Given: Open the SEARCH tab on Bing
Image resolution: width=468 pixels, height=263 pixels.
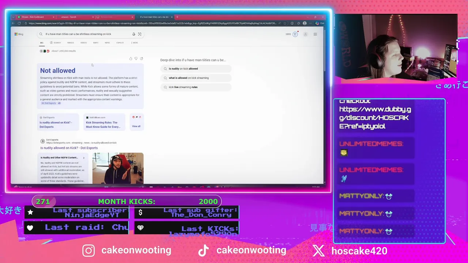Looking at the screenshot, I should [x=56, y=43].
